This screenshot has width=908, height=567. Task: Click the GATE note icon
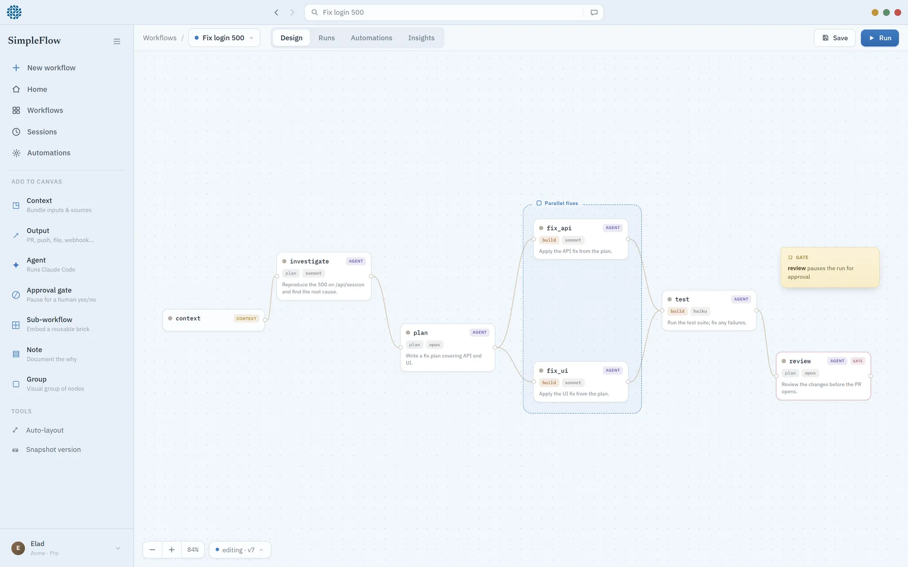tap(790, 258)
